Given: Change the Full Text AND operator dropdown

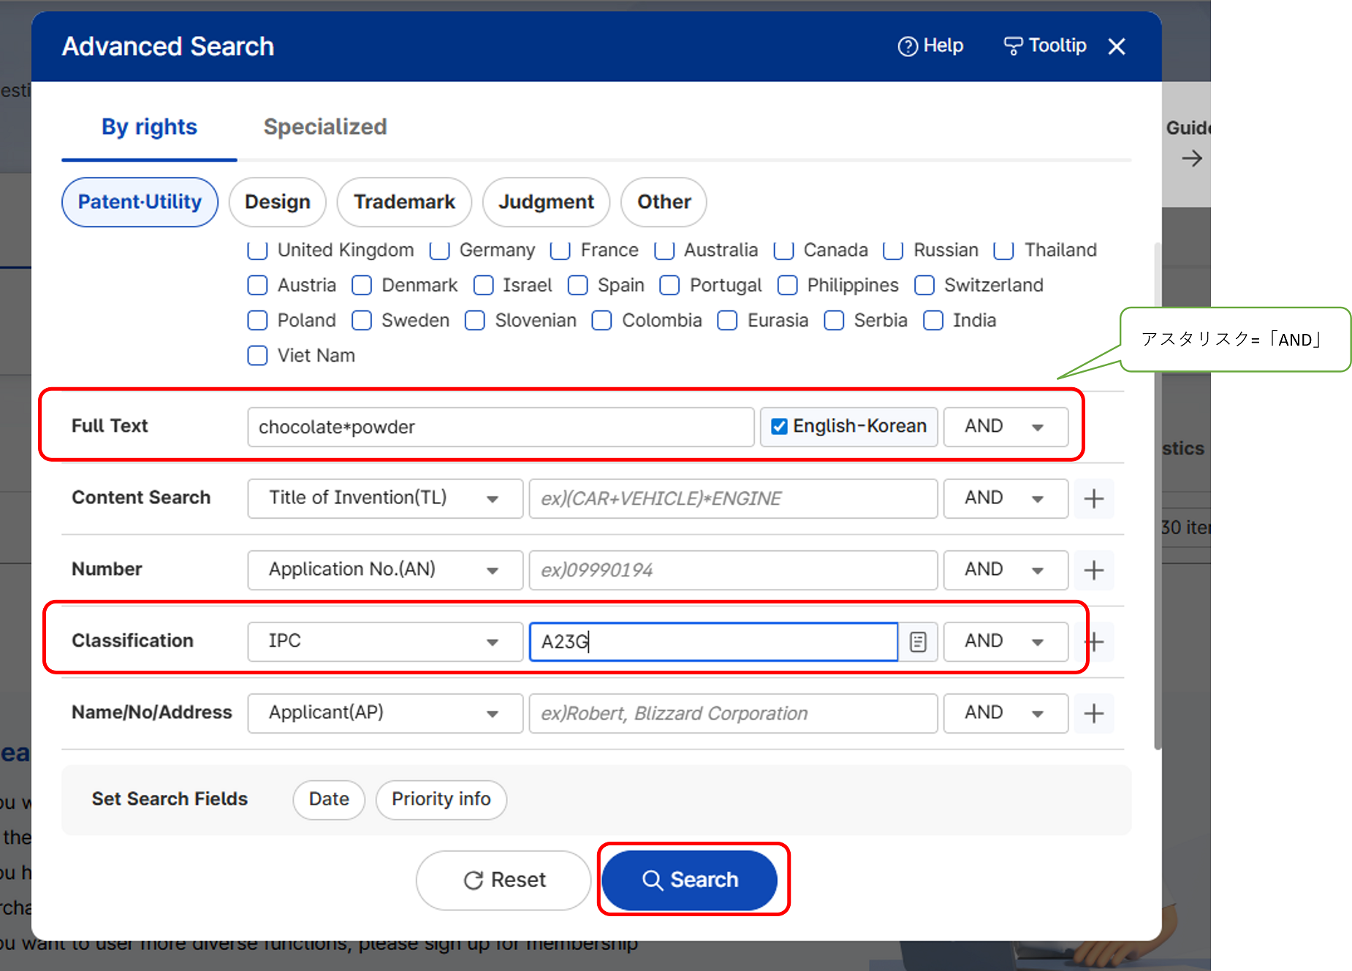Looking at the screenshot, I should (1005, 427).
